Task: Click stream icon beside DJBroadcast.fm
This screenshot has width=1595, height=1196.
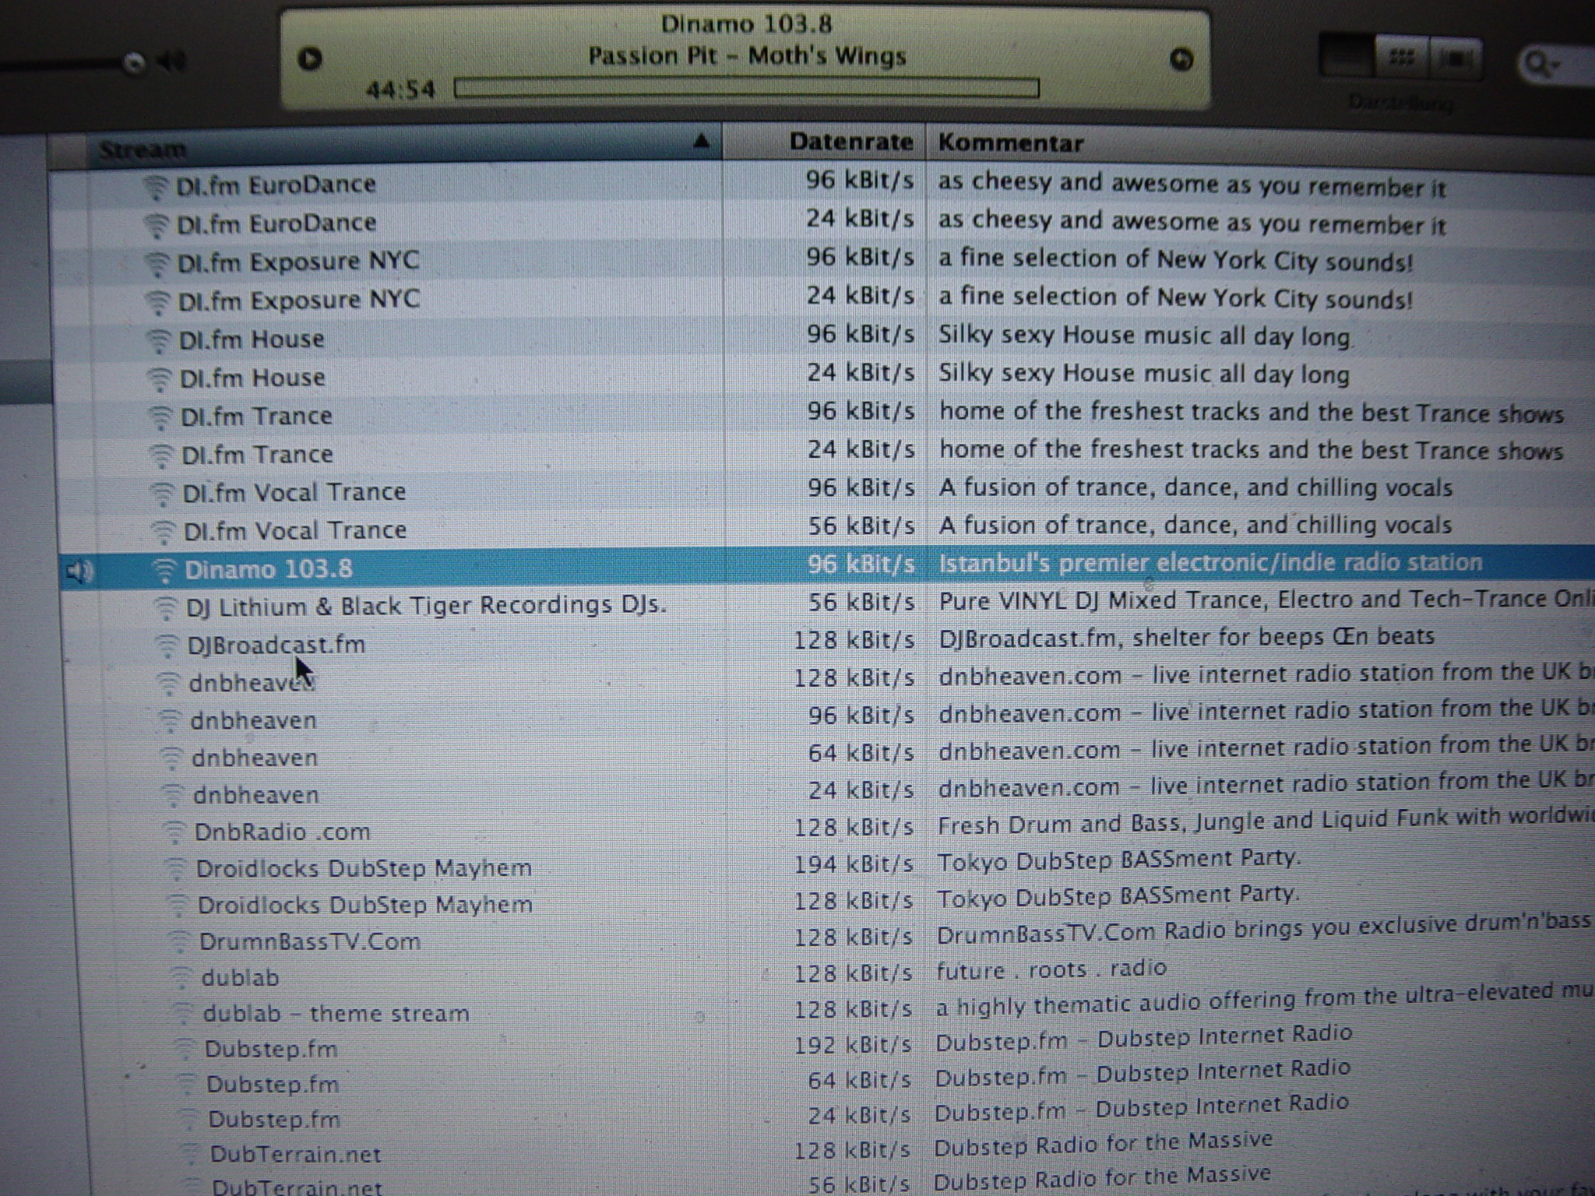Action: (x=167, y=645)
